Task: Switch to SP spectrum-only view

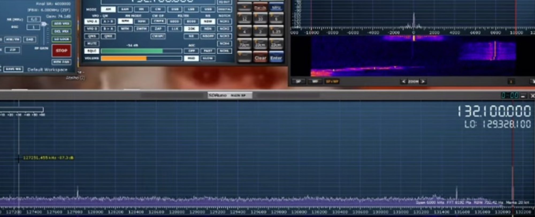Action: pos(298,82)
